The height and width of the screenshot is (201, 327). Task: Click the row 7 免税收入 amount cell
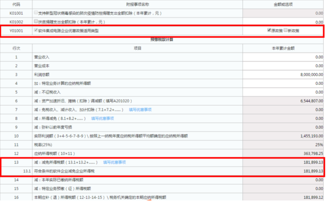point(283,110)
